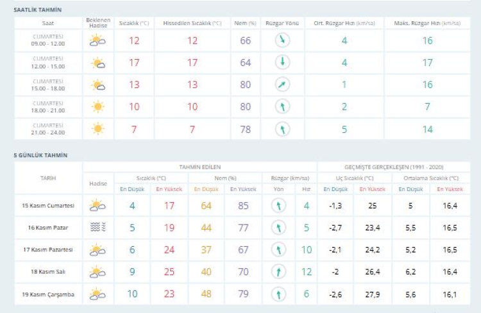Screen dimensions: 481x313
Task: Click wind direction icon for 15 Kasım Cumartesi
Action: (x=278, y=206)
